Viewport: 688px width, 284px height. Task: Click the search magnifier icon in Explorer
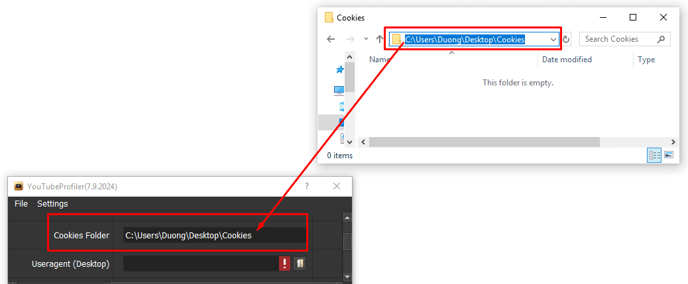[661, 39]
